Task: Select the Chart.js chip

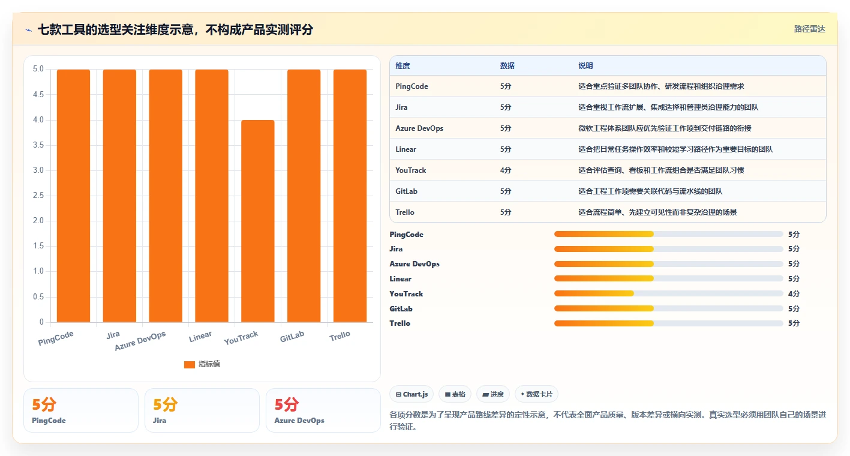Action: [412, 394]
